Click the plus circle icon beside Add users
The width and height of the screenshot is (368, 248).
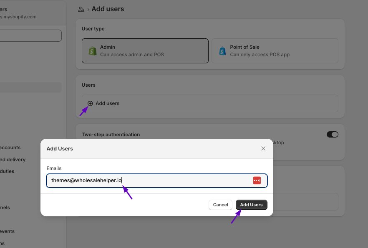click(90, 103)
